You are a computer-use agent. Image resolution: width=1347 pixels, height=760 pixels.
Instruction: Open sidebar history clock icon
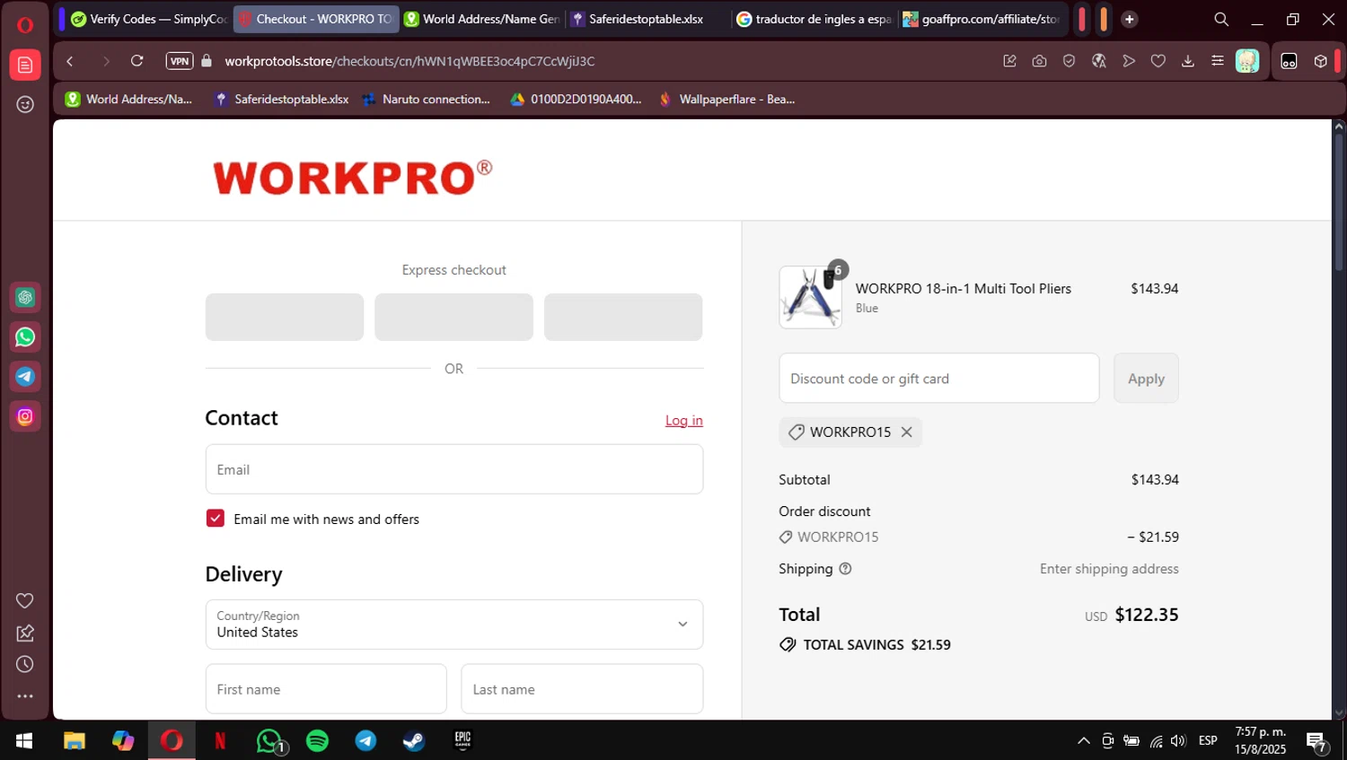(x=25, y=665)
